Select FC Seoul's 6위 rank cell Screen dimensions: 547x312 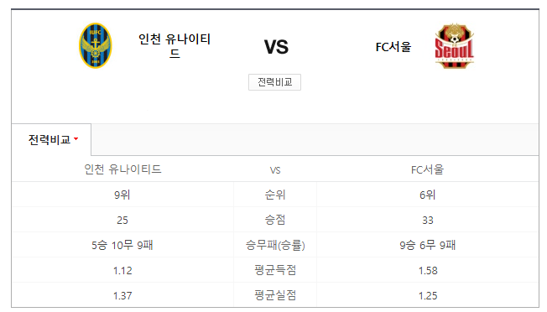[427, 195]
